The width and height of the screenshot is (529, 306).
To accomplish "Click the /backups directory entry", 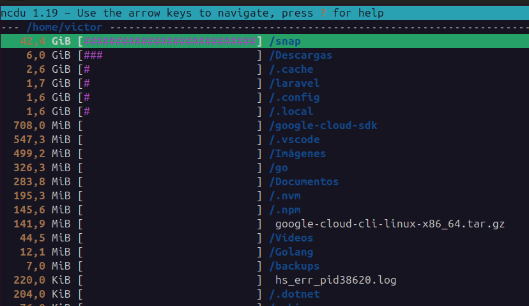I will (x=294, y=266).
